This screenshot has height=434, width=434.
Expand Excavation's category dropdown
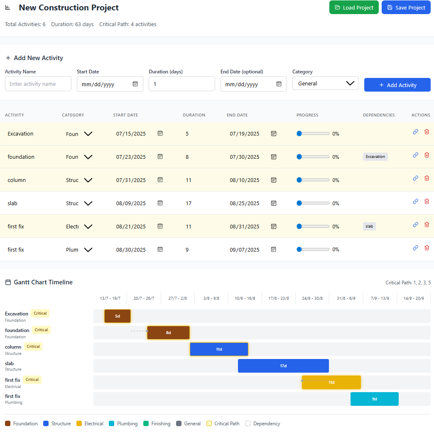[x=88, y=133]
